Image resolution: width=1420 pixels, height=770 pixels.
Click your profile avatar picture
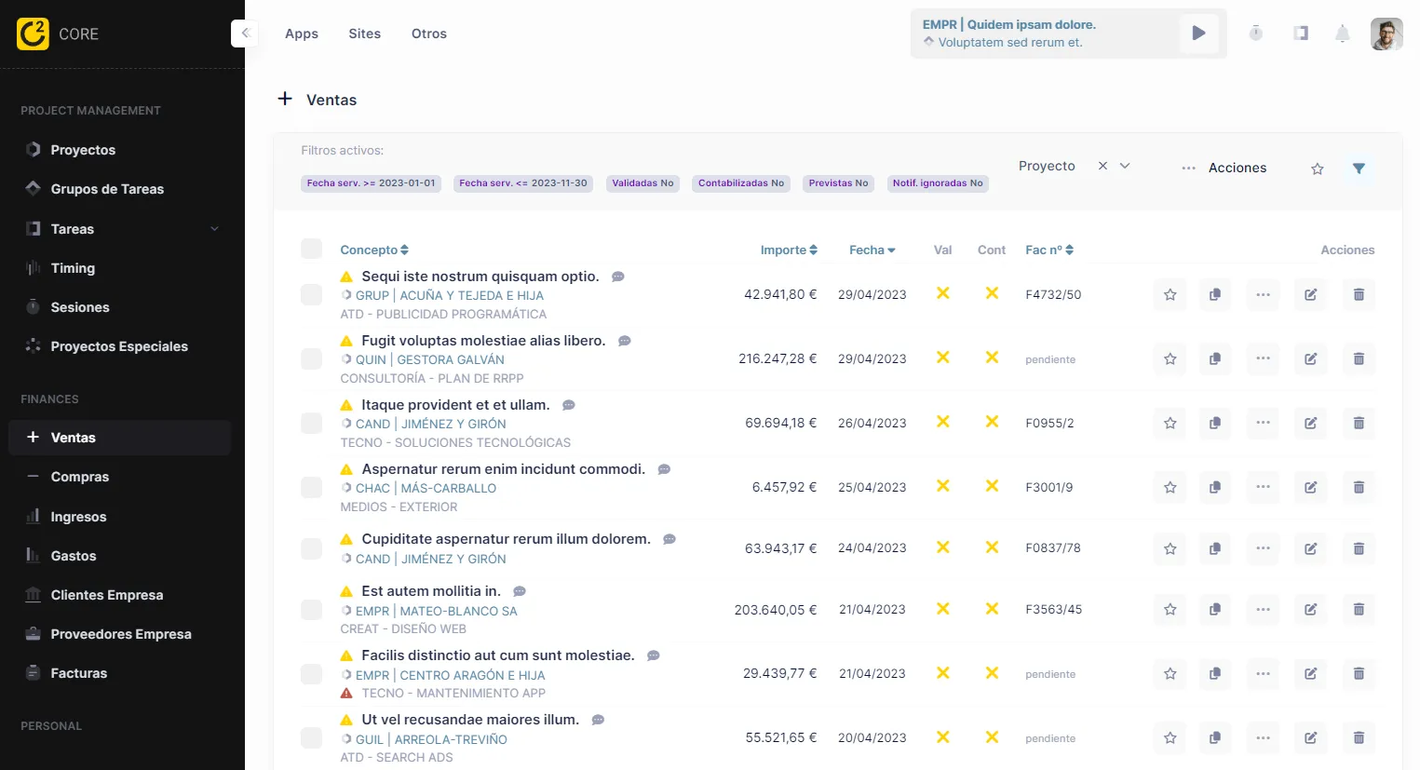click(x=1386, y=33)
